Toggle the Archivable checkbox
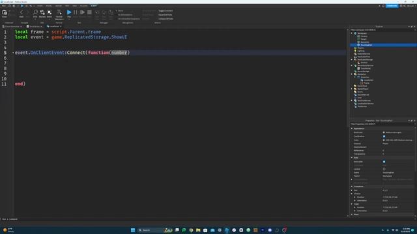Screen dimensions: 417x234 pos(384,162)
